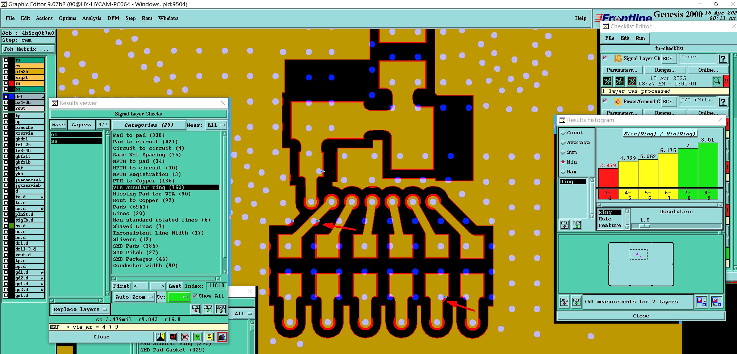
Task: Click DEL icon under histogram Ring list
Action: click(565, 224)
